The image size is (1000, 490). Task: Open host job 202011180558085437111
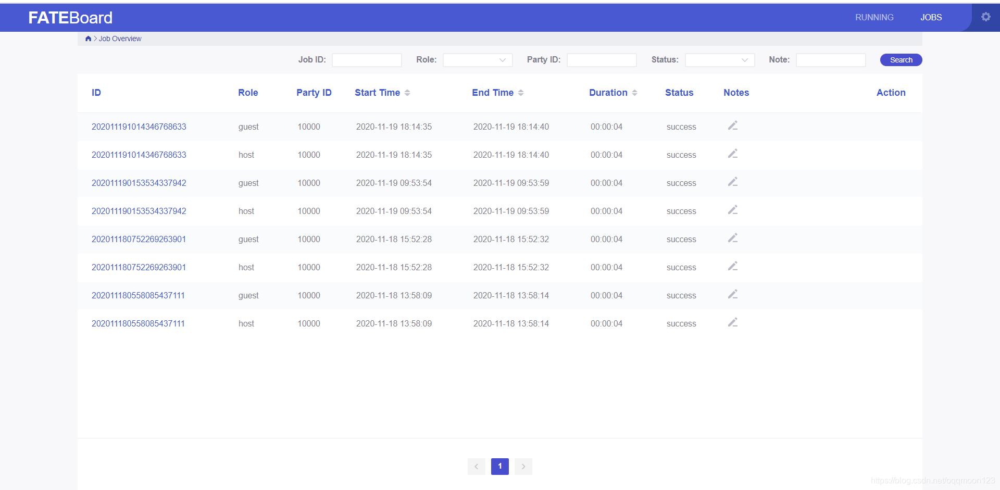pos(139,323)
